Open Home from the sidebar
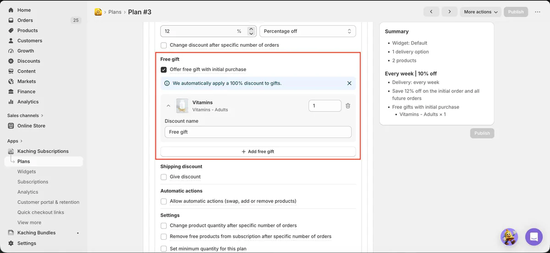The image size is (550, 253). point(24,10)
